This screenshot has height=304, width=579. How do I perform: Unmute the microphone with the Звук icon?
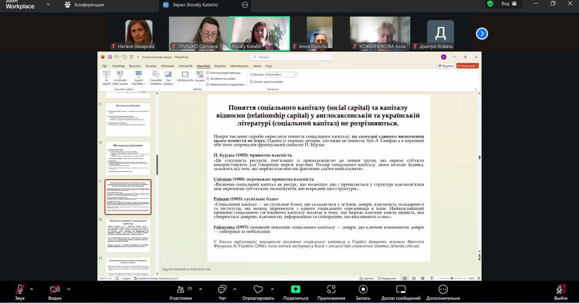click(19, 290)
